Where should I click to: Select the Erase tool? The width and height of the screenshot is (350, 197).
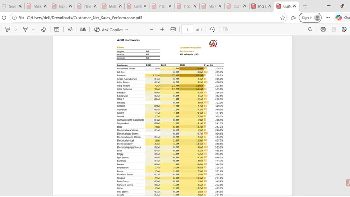tap(44, 30)
